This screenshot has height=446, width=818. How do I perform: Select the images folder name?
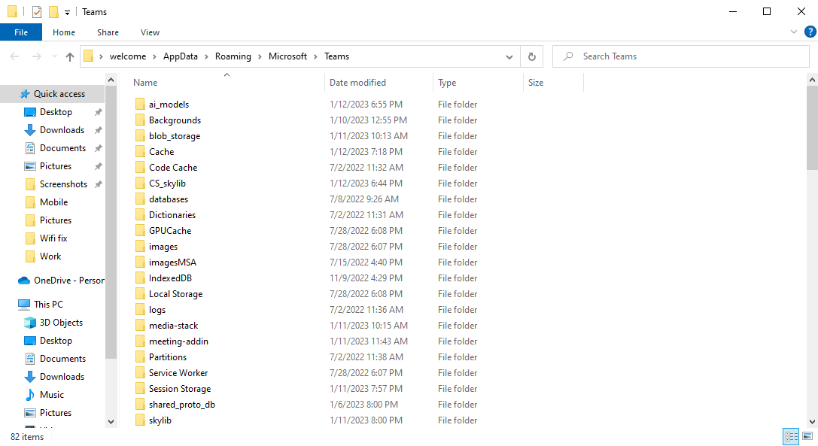pyautogui.click(x=163, y=246)
